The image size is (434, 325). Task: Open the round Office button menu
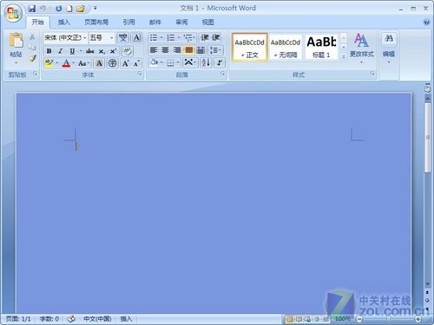coord(13,13)
